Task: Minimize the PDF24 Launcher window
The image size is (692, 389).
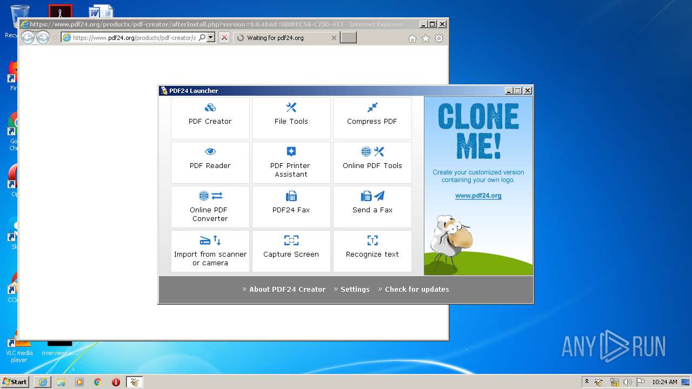Action: pos(509,91)
